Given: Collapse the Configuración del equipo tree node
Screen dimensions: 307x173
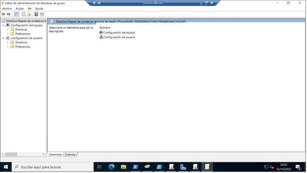Looking at the screenshot, I should (3, 25).
